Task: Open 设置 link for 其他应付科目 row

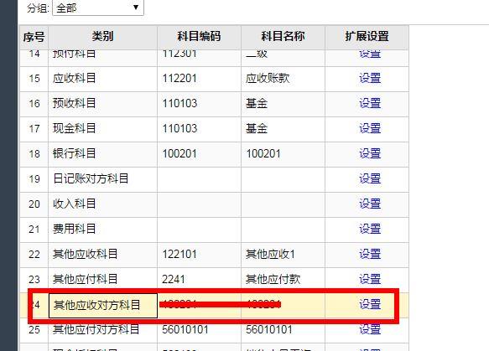Action: pos(370,279)
